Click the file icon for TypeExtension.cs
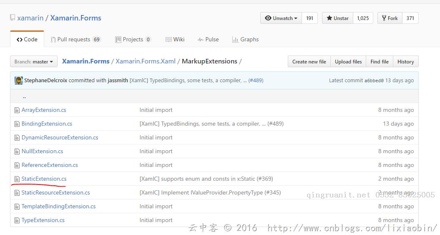This screenshot has width=440, height=235. tap(17, 220)
